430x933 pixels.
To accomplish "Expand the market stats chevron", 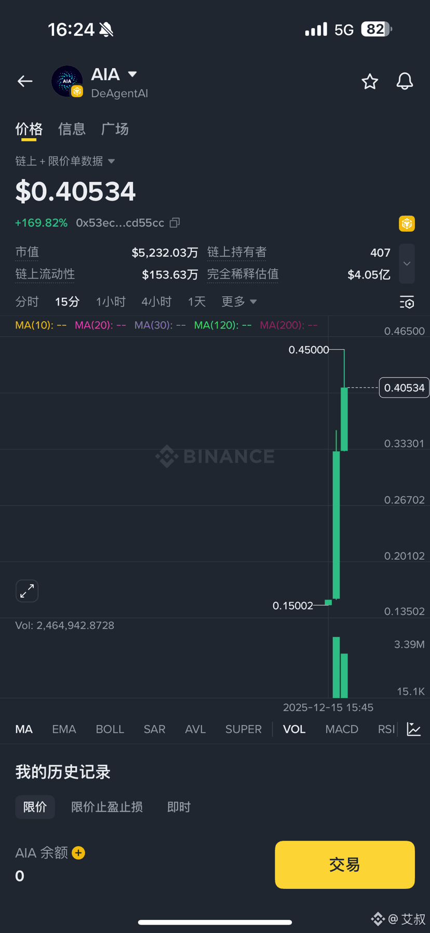I will click(x=407, y=264).
